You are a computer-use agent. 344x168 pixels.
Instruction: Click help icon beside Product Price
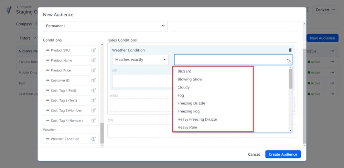click(x=93, y=70)
